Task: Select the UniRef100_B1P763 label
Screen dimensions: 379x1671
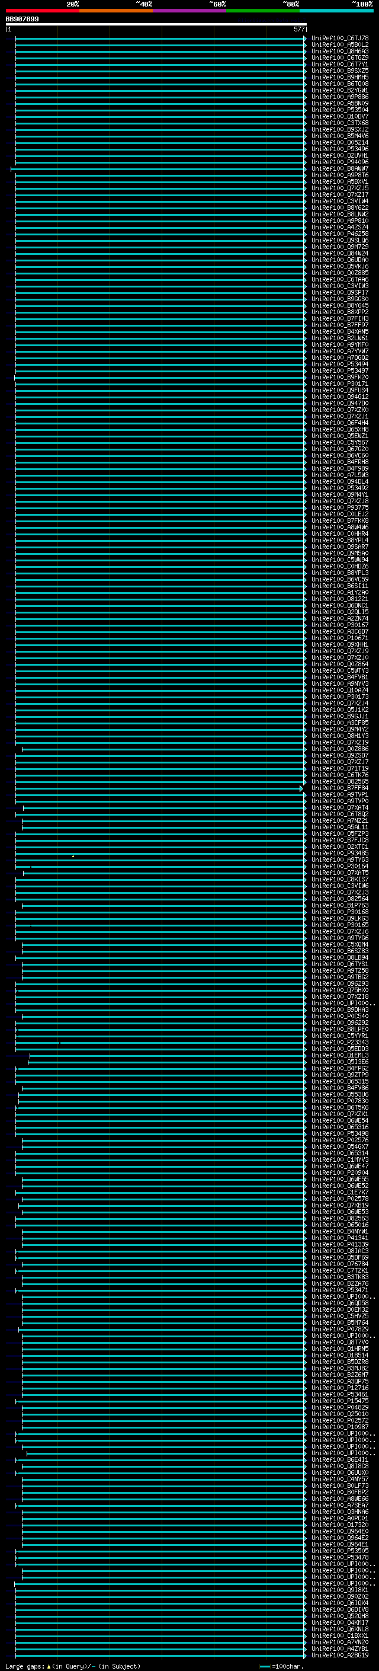Action: click(x=340, y=906)
